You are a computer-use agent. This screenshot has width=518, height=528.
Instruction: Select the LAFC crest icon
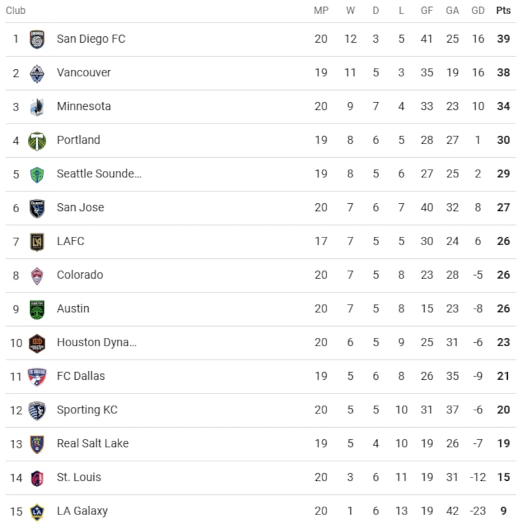click(x=37, y=241)
